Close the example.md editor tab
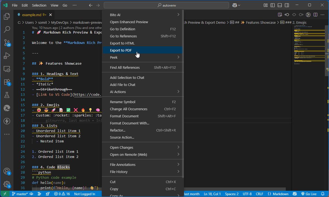329x197 pixels. [x=50, y=15]
